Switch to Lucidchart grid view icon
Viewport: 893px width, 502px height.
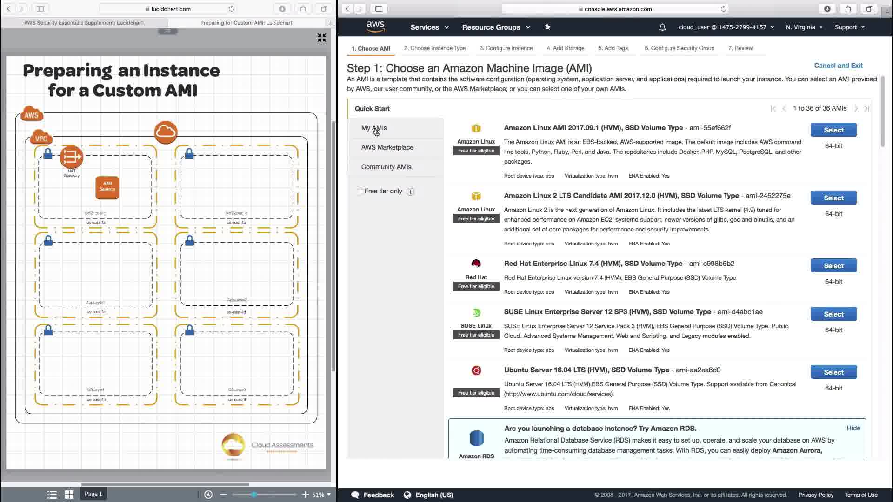[x=69, y=495]
